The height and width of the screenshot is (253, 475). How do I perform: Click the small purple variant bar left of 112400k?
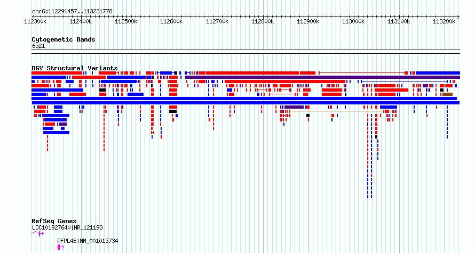click(62, 124)
